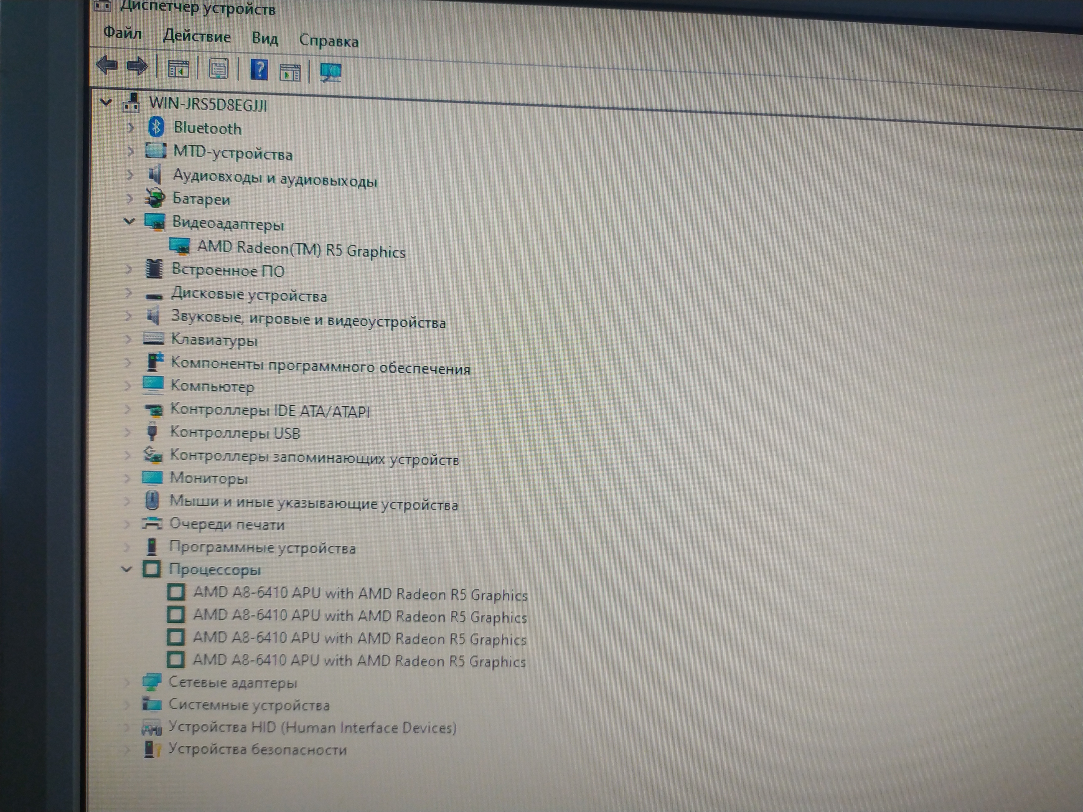
Task: Select the first AMD A8-6410 APU processor entry
Action: click(360, 594)
